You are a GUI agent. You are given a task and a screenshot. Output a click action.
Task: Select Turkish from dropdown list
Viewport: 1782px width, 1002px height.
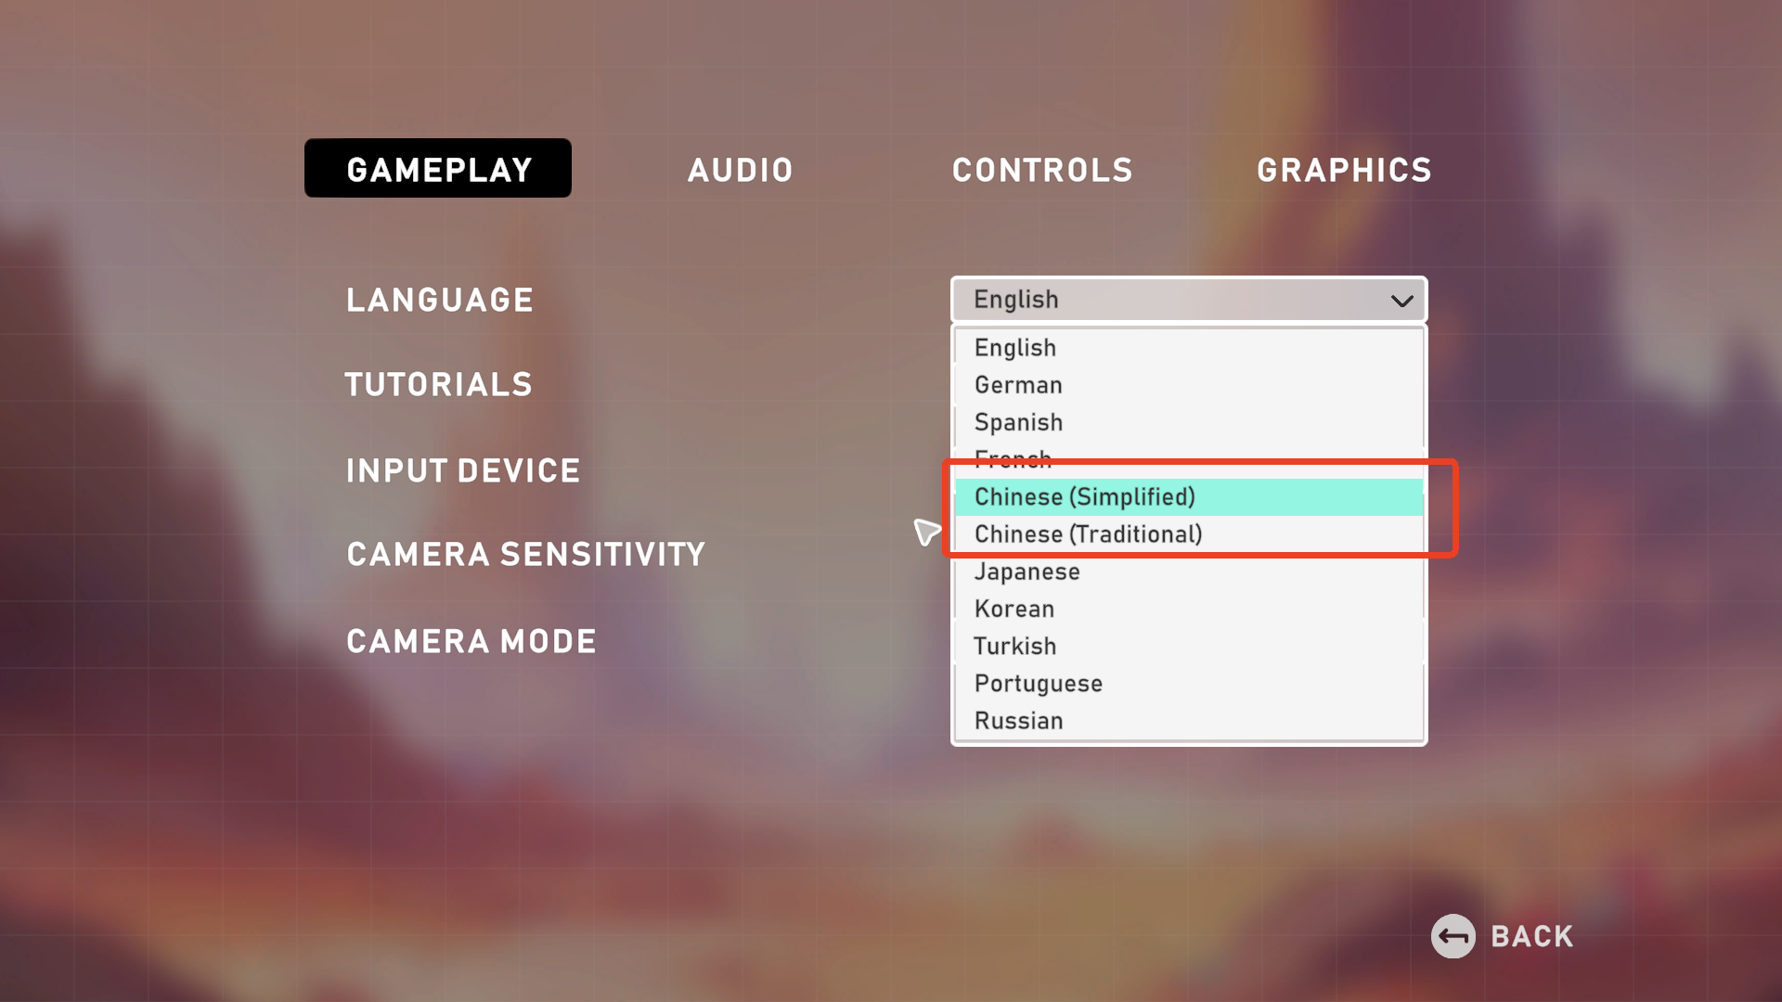click(x=1014, y=646)
